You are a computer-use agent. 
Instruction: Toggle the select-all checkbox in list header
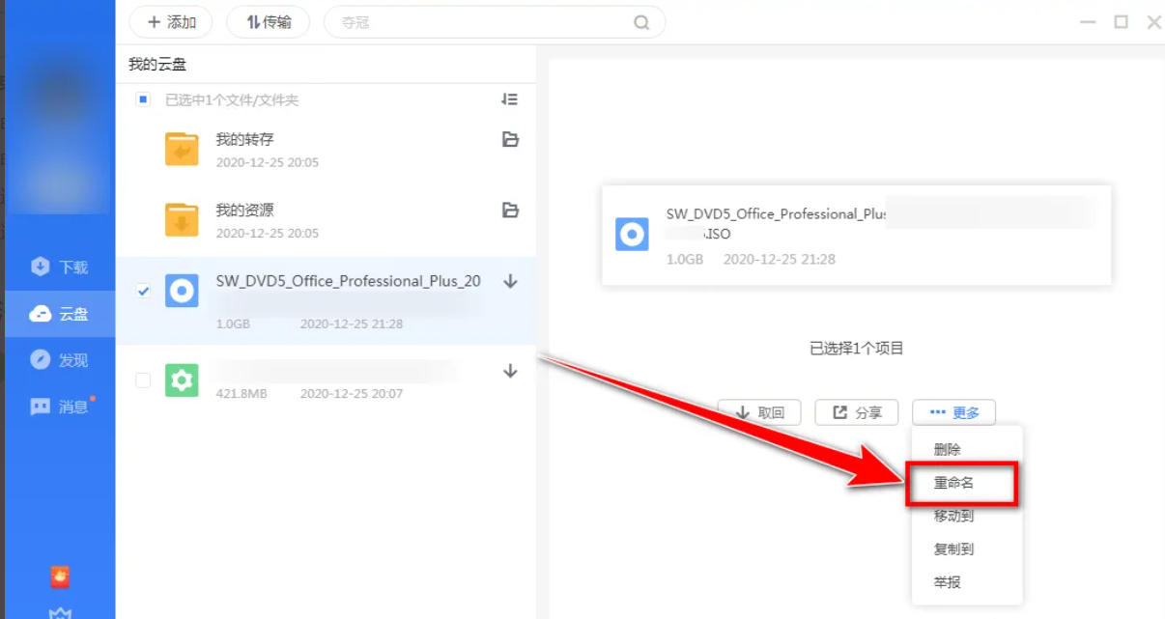click(144, 99)
